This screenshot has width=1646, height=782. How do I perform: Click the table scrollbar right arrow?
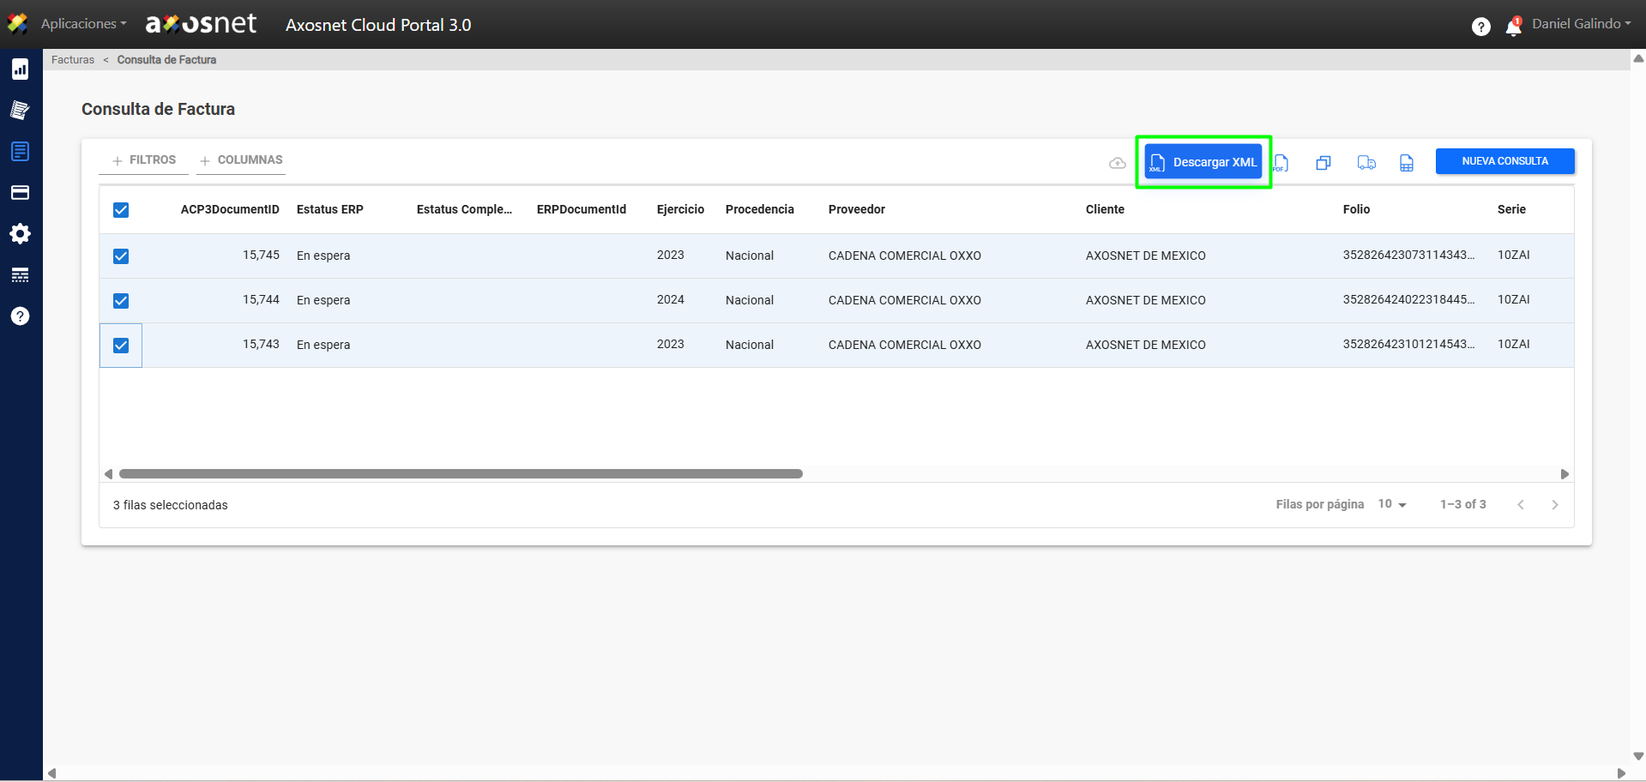click(x=1565, y=474)
